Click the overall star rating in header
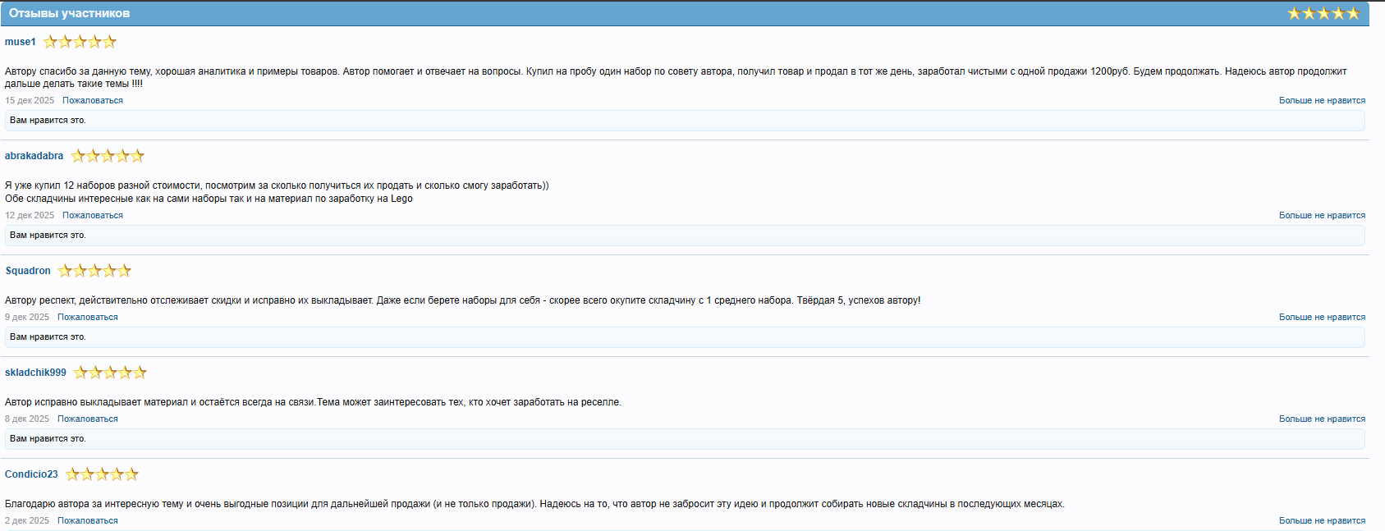The width and height of the screenshot is (1385, 531). coord(1323,13)
